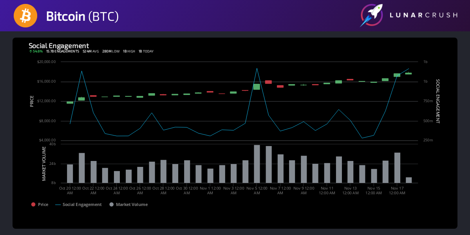The width and height of the screenshot is (470, 235).
Task: Click the Oct 28 12:00 AM date label
Action: pyautogui.click(x=163, y=190)
